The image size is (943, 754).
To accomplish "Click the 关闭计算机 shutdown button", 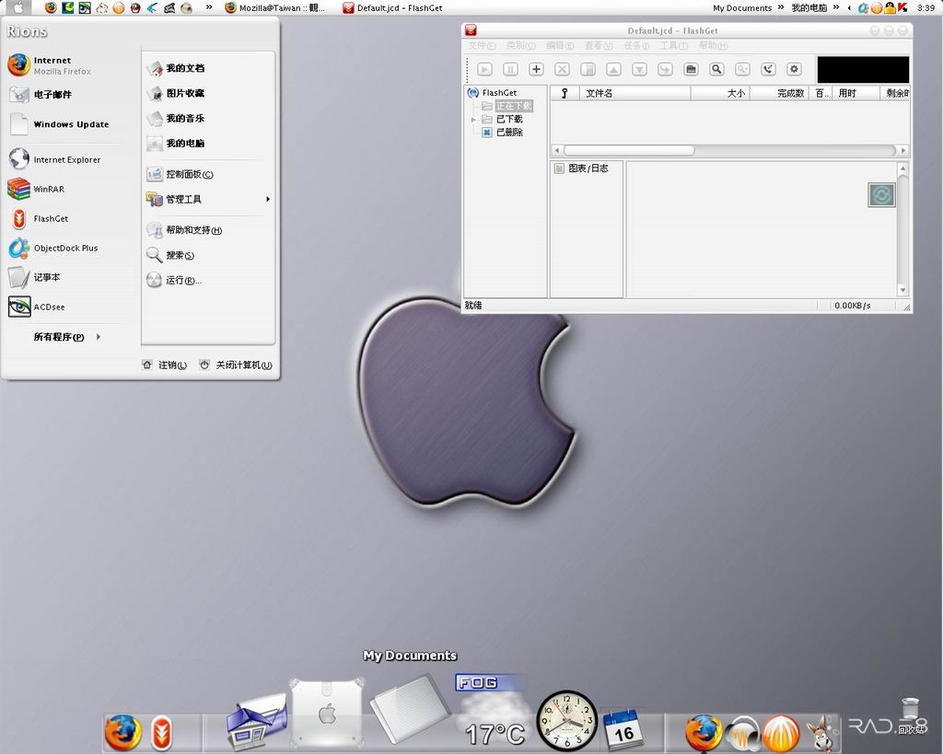I will 237,365.
